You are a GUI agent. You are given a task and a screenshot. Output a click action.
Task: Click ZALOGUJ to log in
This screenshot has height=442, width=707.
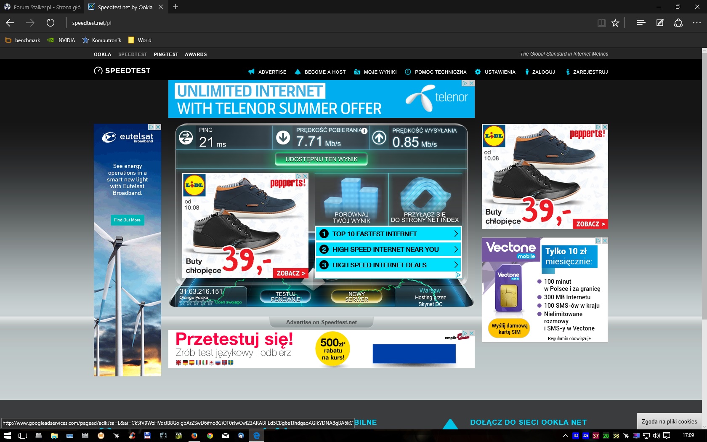[x=540, y=72]
